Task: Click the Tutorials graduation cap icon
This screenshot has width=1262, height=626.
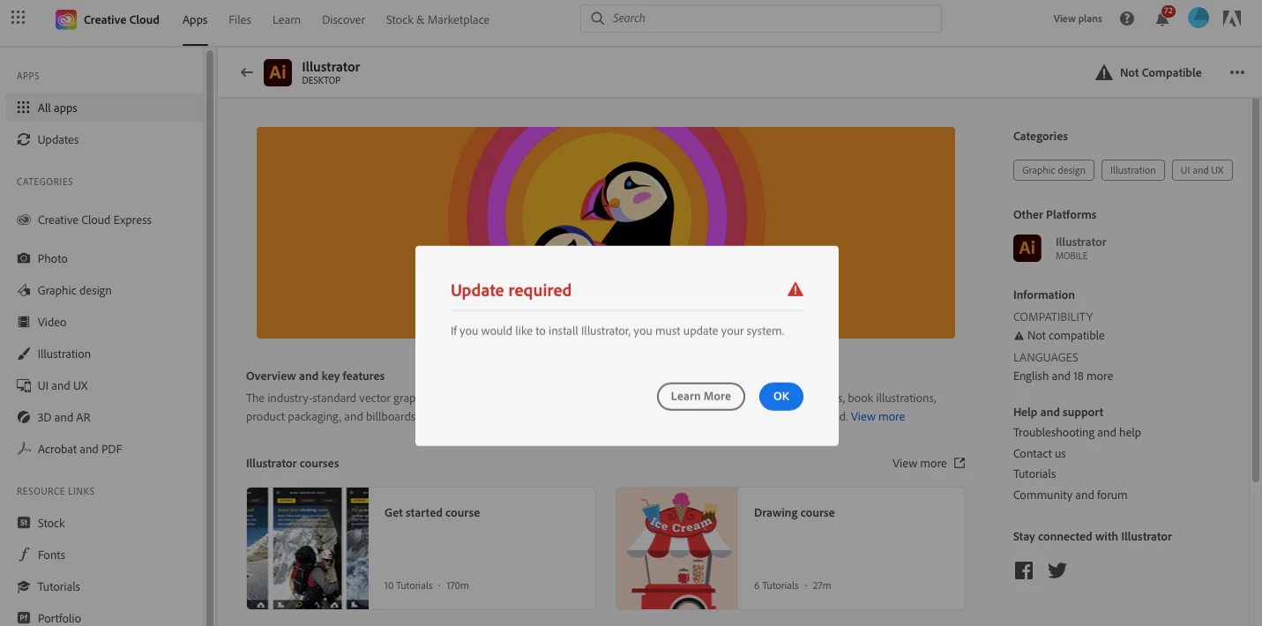Action: pyautogui.click(x=24, y=586)
